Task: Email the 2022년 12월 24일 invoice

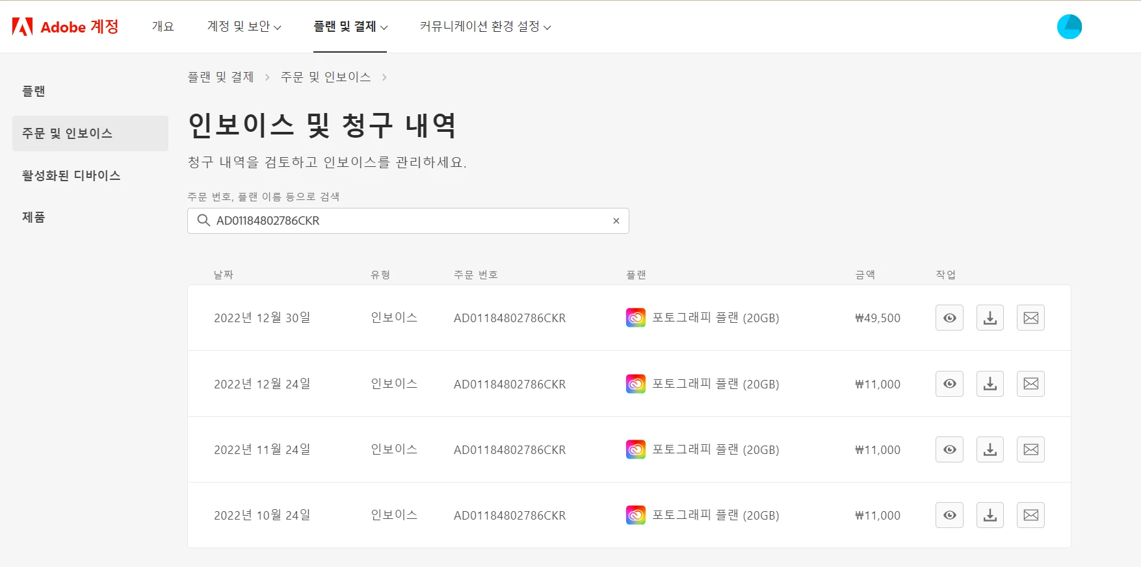Action: (x=1030, y=384)
